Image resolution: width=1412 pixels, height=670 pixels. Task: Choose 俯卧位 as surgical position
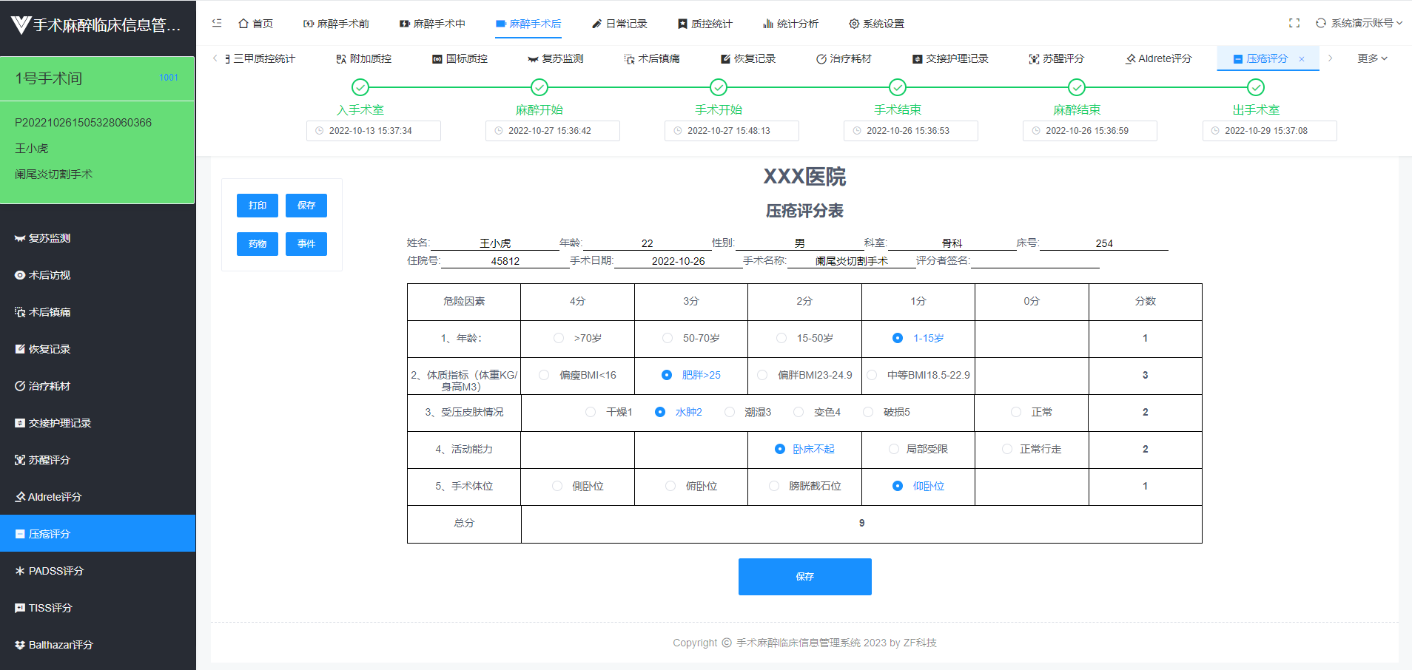[x=670, y=486]
